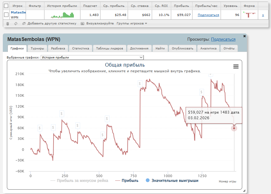Screen dimensions: 271x194
Task: Open the Выбранные графики dropdown
Action: [x=92, y=57]
